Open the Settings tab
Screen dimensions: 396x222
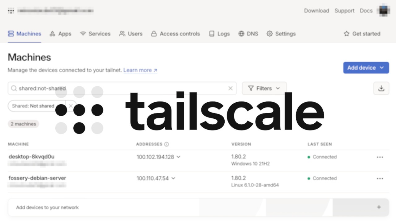[x=281, y=34]
